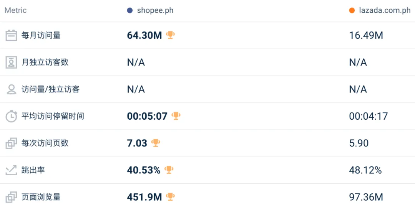Click the 00:05:07 visit duration value
This screenshot has height=206, width=415.
[147, 116]
